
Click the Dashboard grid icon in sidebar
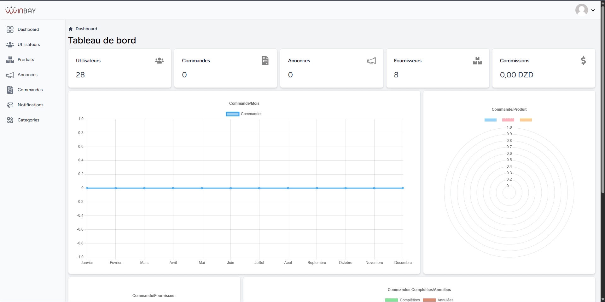(x=10, y=30)
